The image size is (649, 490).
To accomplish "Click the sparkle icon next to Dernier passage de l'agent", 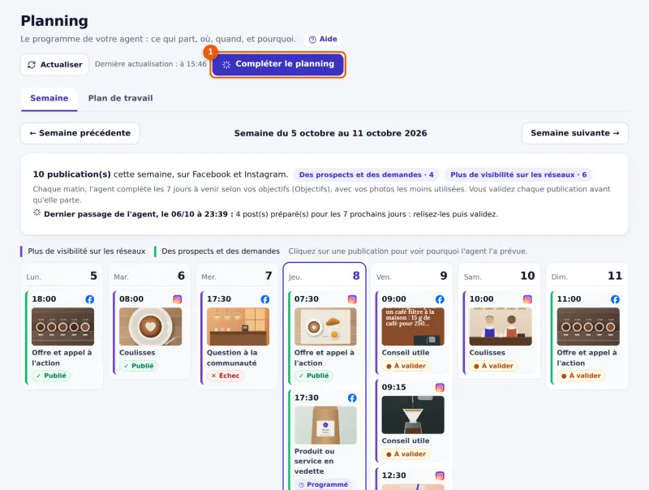I will [37, 213].
